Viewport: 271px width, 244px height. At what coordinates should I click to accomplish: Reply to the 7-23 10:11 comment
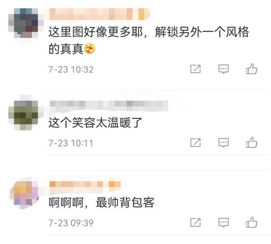224,143
